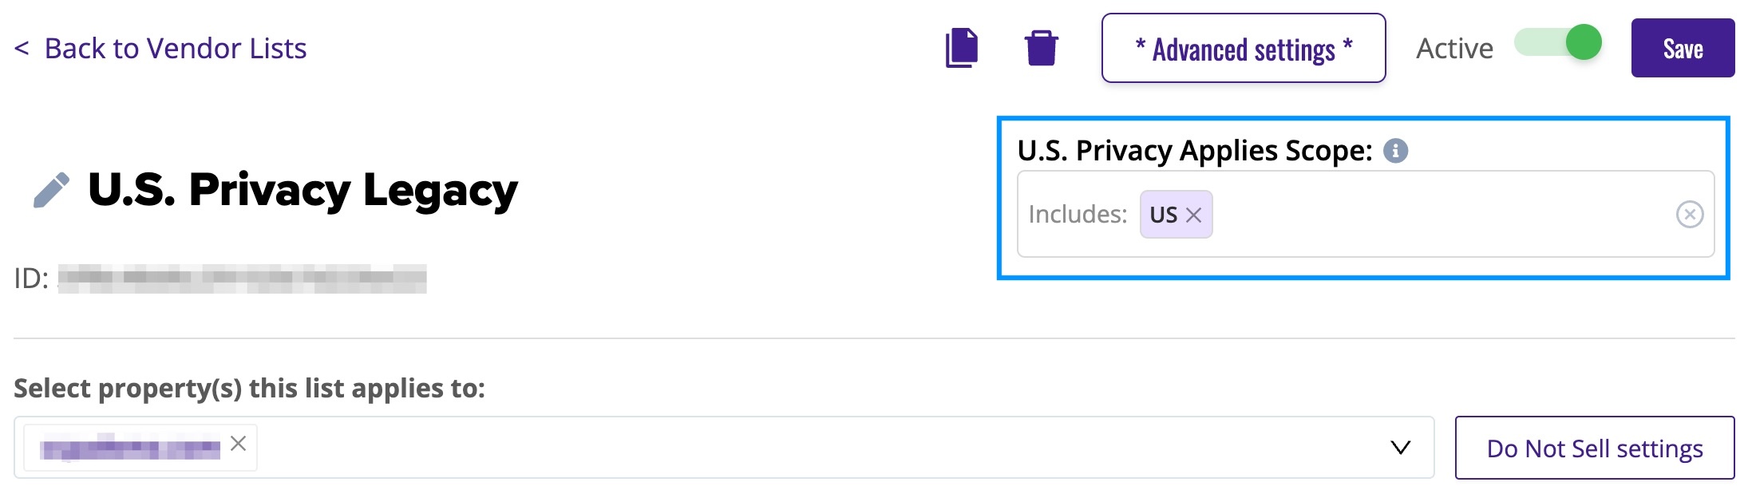This screenshot has width=1752, height=486.
Task: Expand the property selection dropdown arrow
Action: [x=1401, y=448]
